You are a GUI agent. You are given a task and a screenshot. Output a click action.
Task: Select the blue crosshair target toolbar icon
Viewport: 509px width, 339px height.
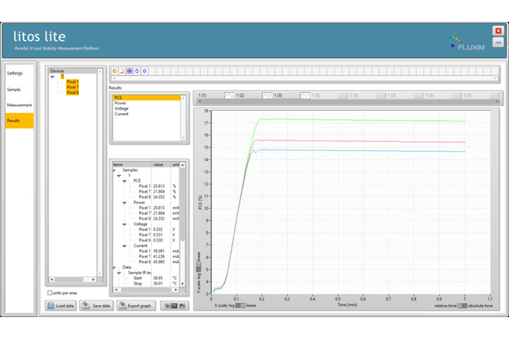click(129, 71)
